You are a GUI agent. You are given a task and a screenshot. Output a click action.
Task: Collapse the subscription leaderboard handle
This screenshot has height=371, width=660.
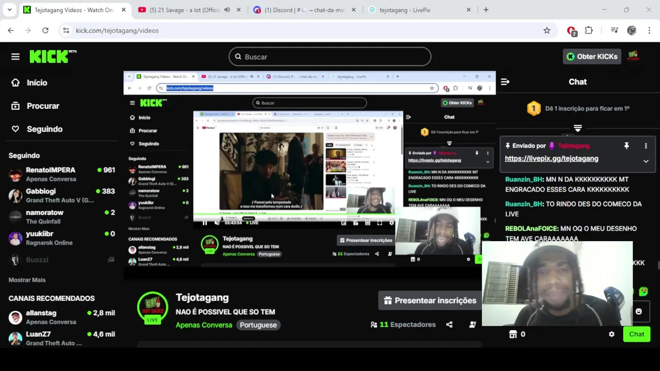(x=577, y=128)
